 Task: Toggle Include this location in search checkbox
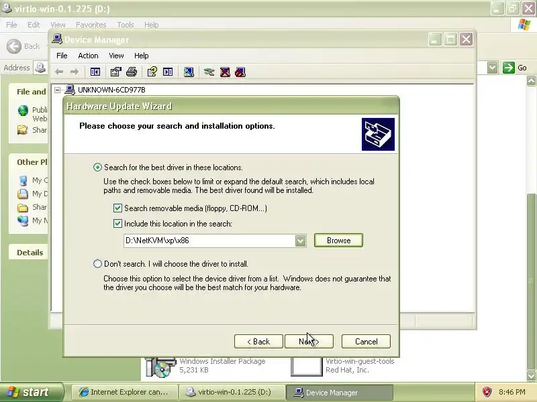[117, 224]
